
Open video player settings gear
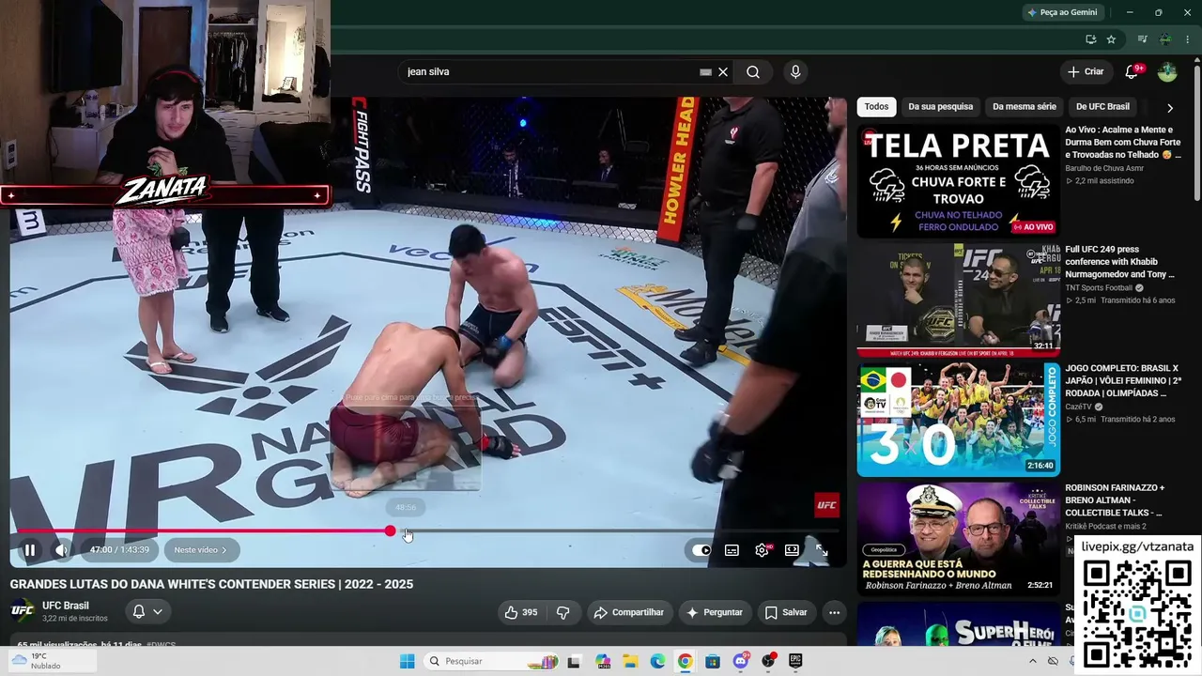tap(762, 550)
